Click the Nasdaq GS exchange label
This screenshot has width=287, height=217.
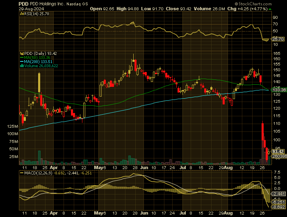[x=77, y=4]
